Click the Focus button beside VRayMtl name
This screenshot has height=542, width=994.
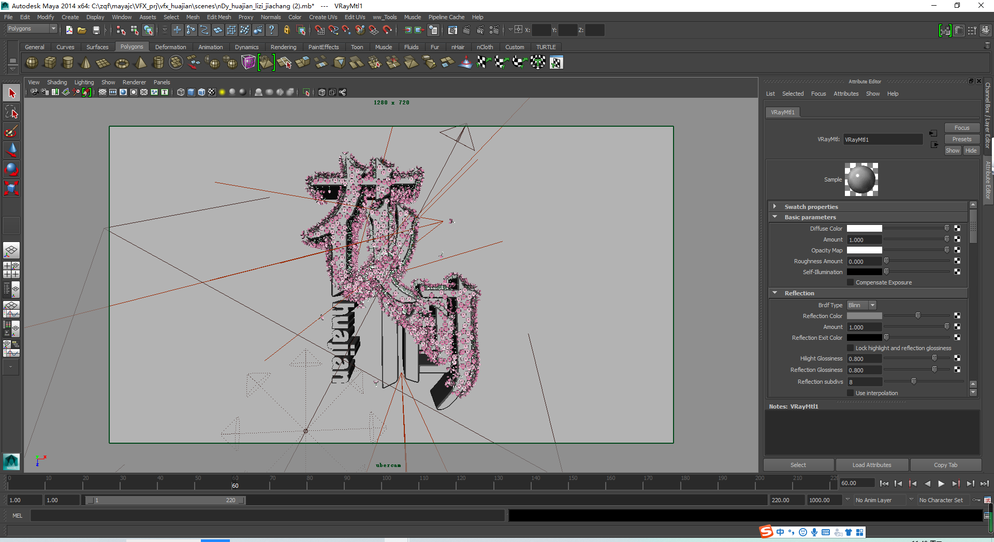pyautogui.click(x=962, y=128)
